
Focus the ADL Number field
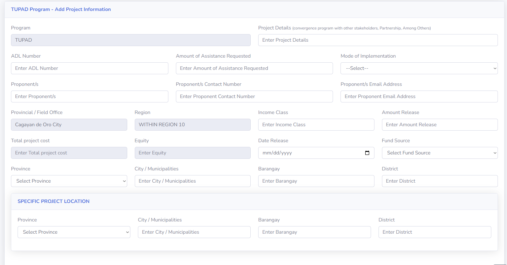pos(90,68)
